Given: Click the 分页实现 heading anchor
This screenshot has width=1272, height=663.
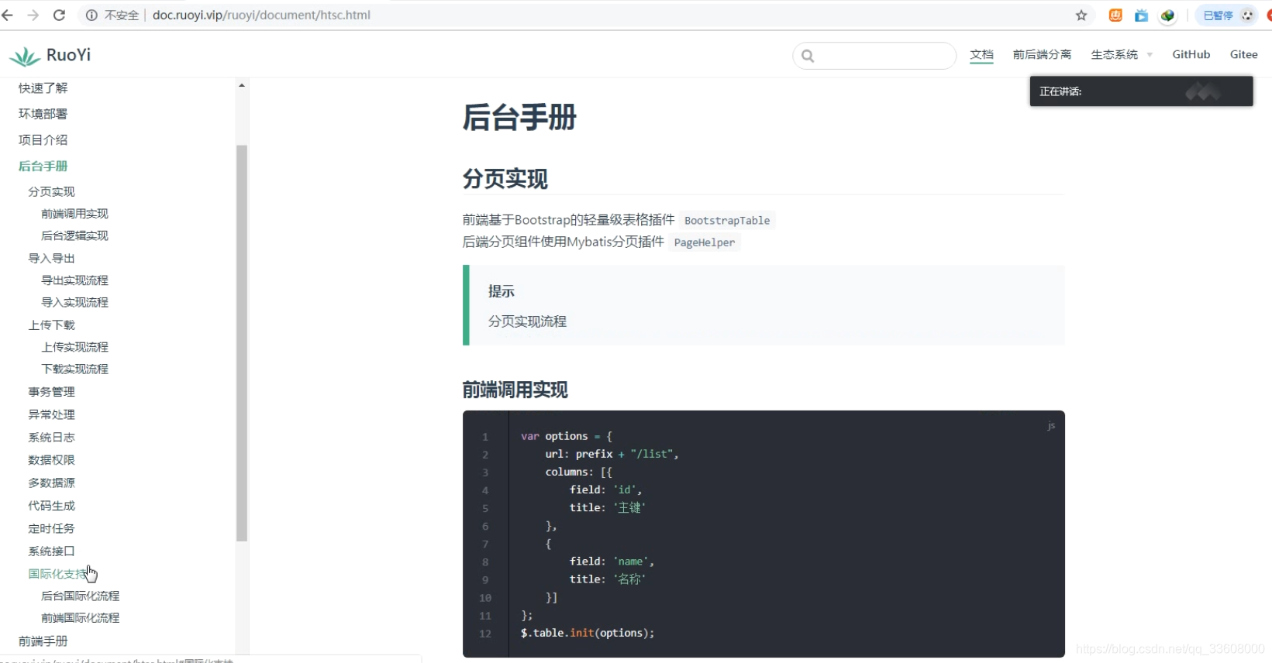Looking at the screenshot, I should (505, 179).
